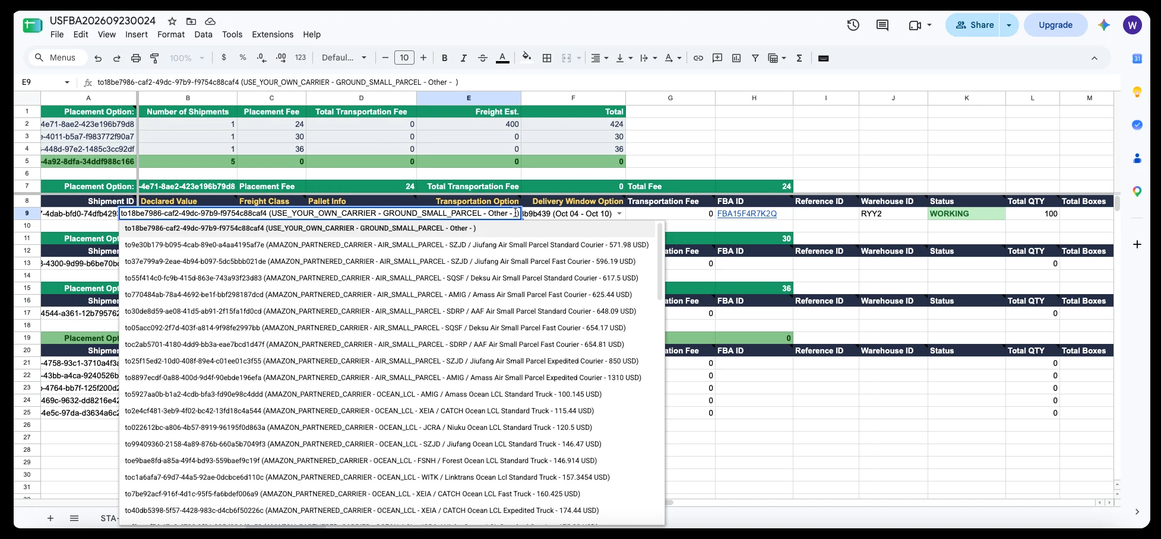Open the Insert menu
Viewport: 1161px width, 539px height.
pyautogui.click(x=137, y=34)
